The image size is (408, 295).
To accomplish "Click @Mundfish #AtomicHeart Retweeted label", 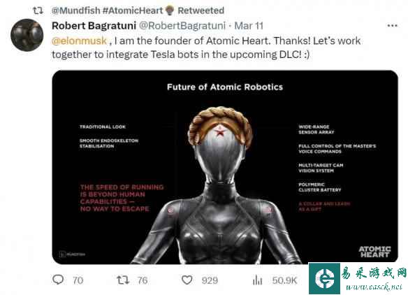I will [138, 10].
